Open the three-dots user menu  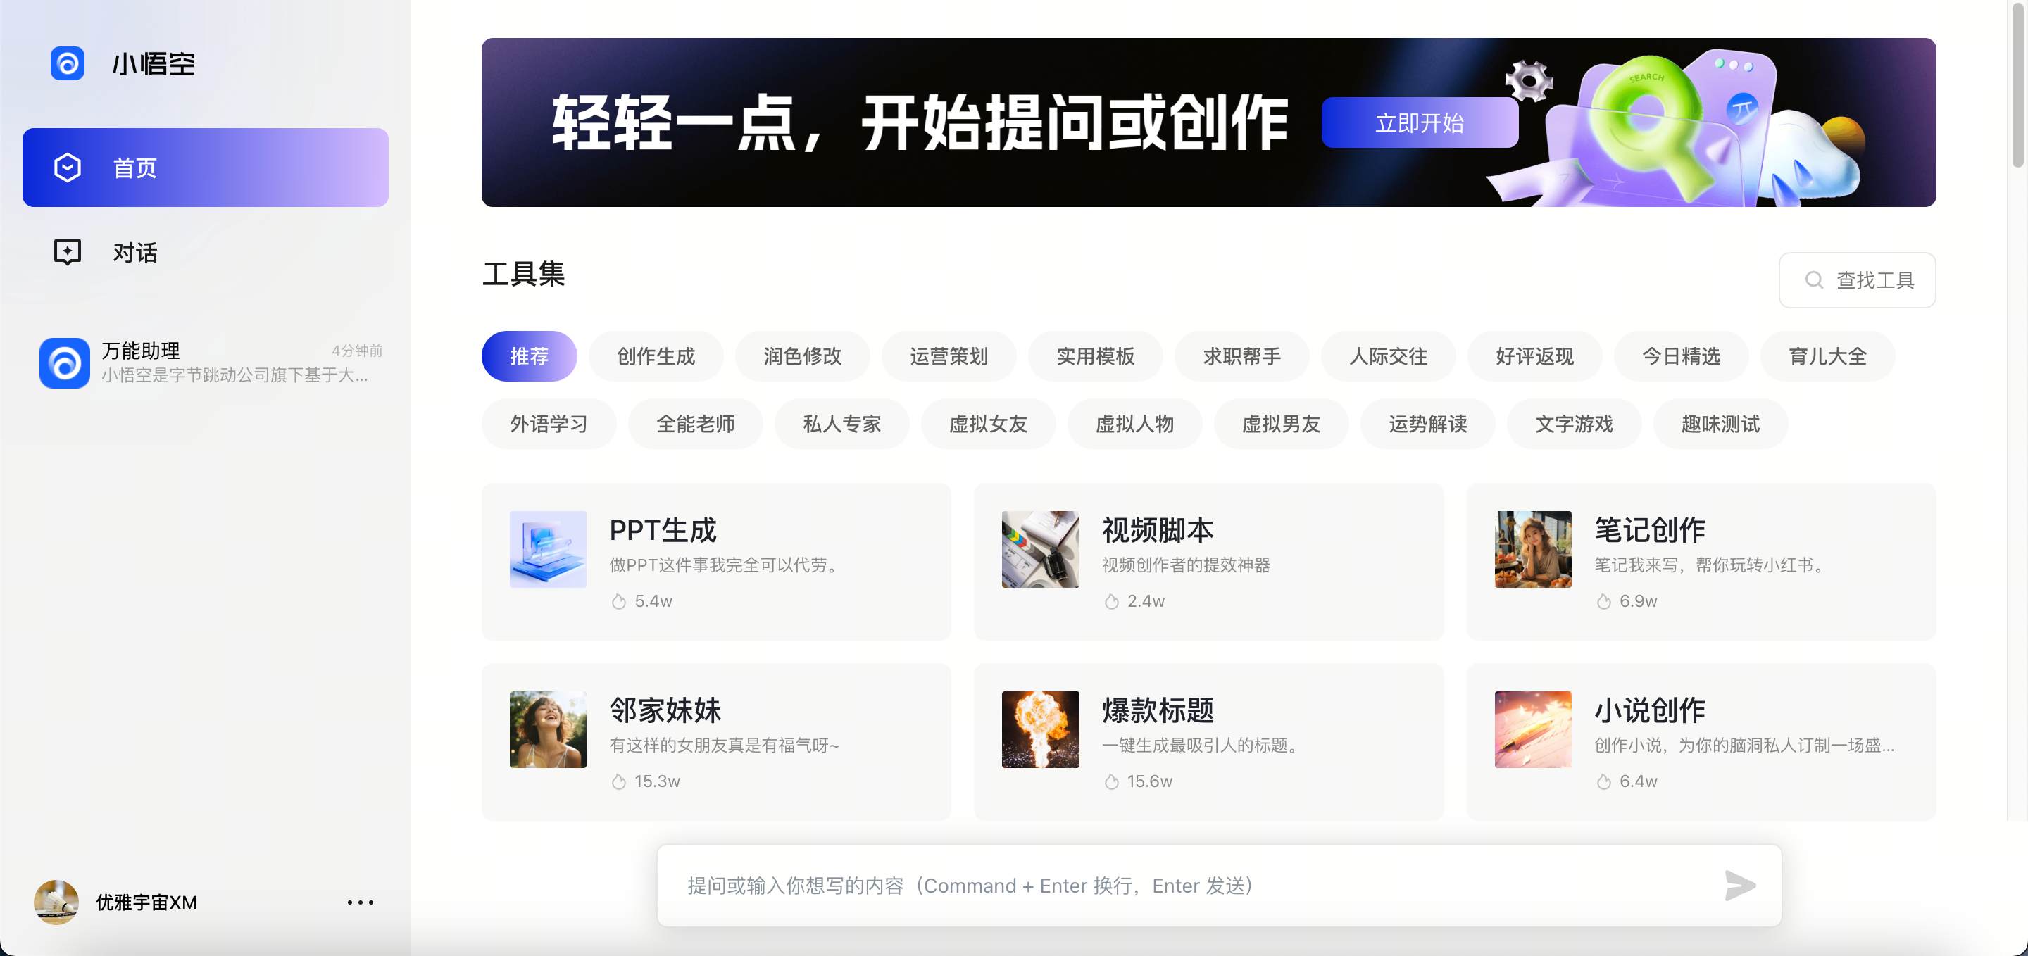coord(361,902)
